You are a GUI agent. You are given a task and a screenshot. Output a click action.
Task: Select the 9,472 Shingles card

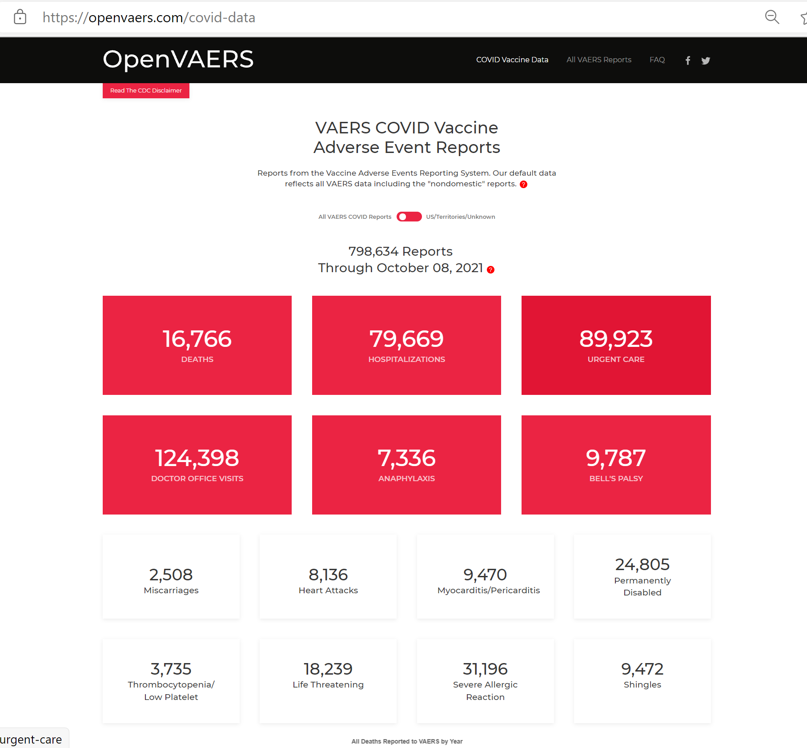pos(642,681)
